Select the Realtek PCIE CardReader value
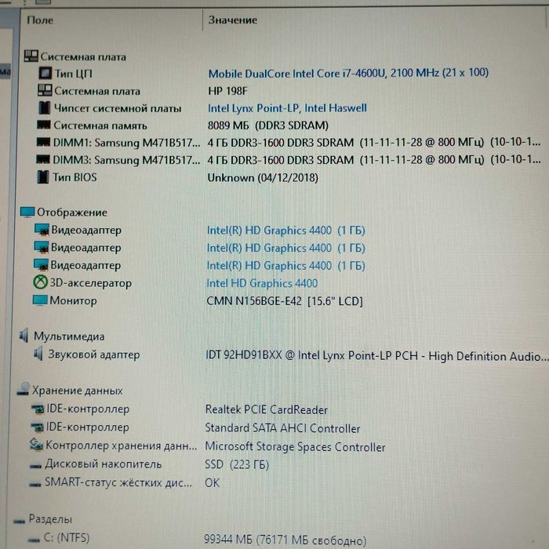Screen dimensions: 549x549 pos(267,409)
